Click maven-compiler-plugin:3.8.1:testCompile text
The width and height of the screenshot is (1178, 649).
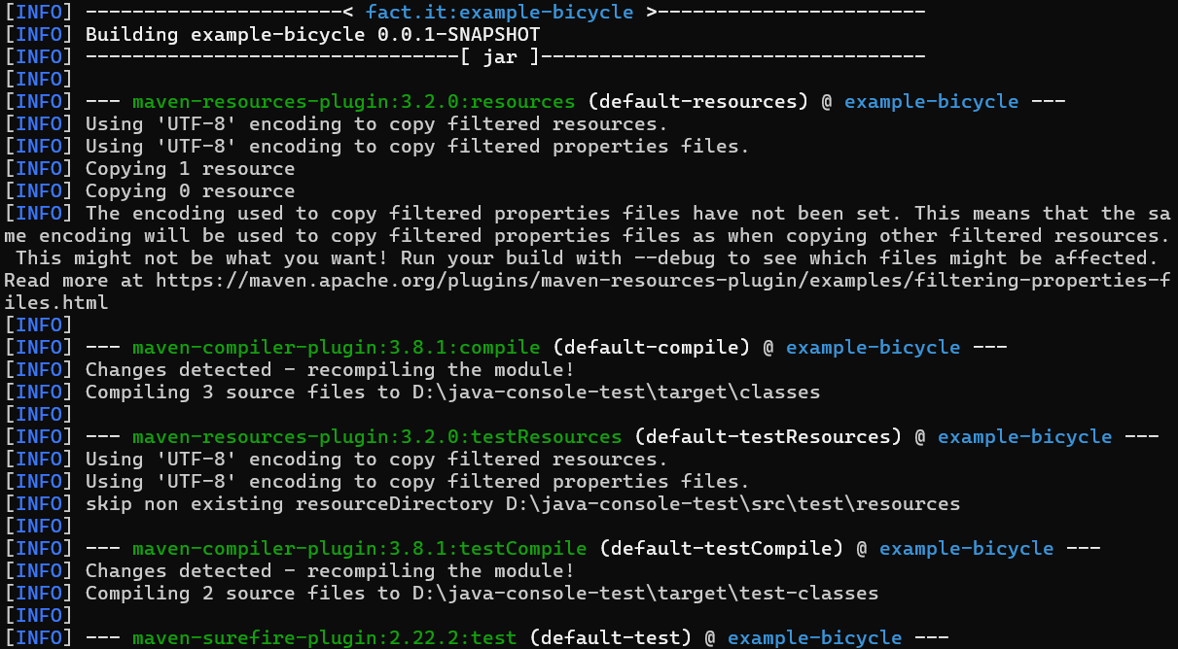click(x=360, y=548)
